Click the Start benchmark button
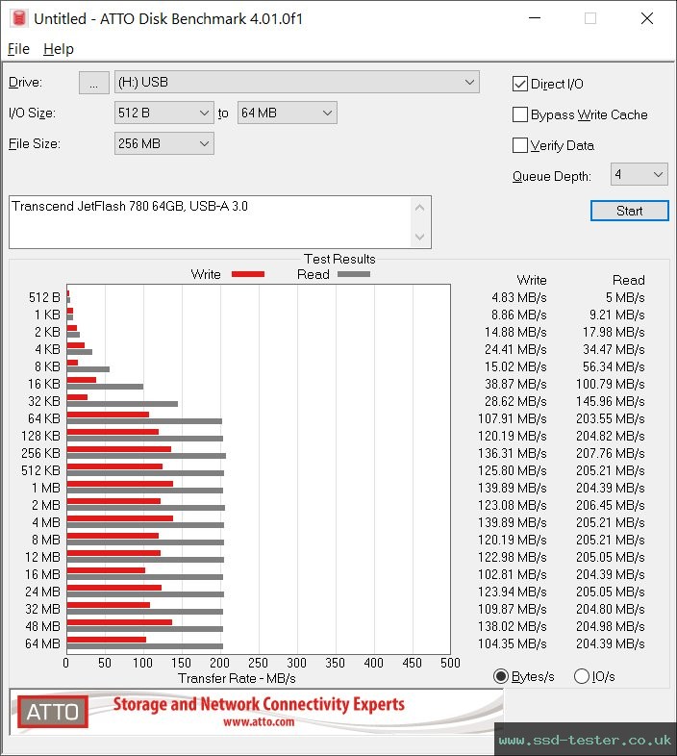677x756 pixels. 629,211
